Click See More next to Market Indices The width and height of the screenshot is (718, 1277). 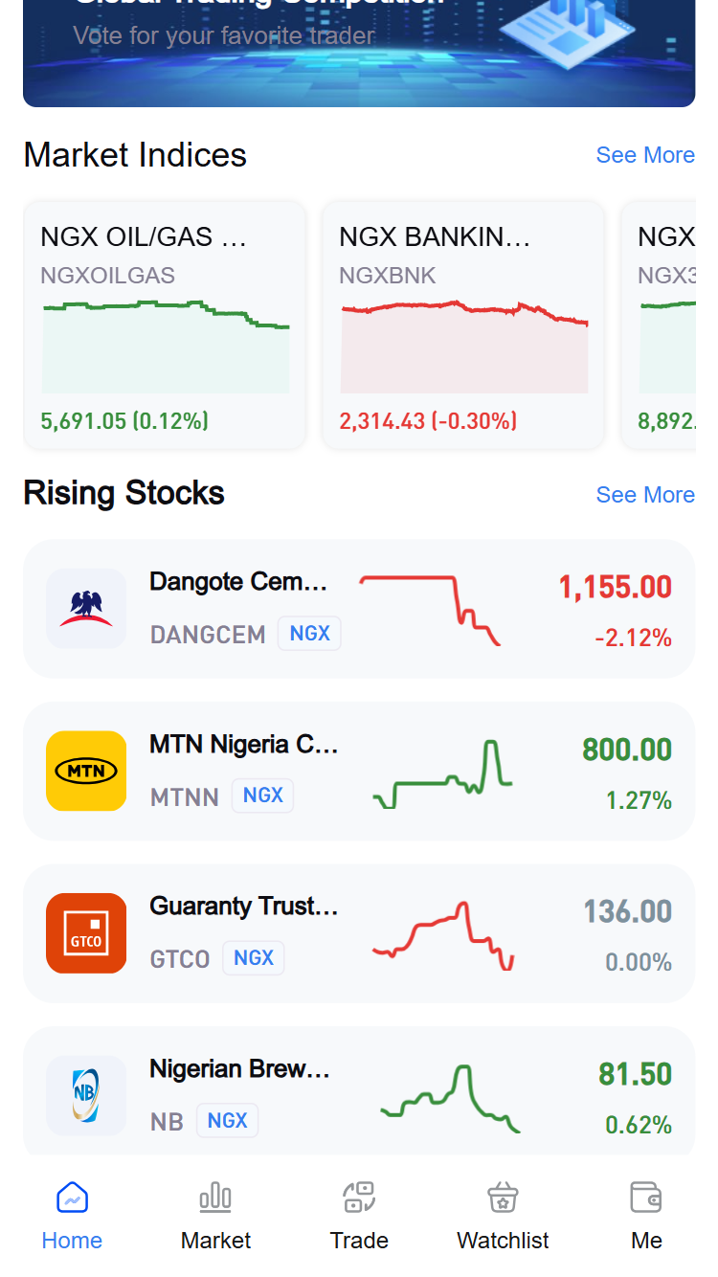[x=645, y=155]
